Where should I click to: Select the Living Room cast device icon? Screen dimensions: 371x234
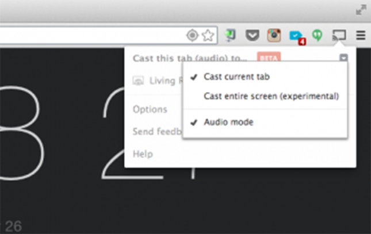pyautogui.click(x=138, y=80)
